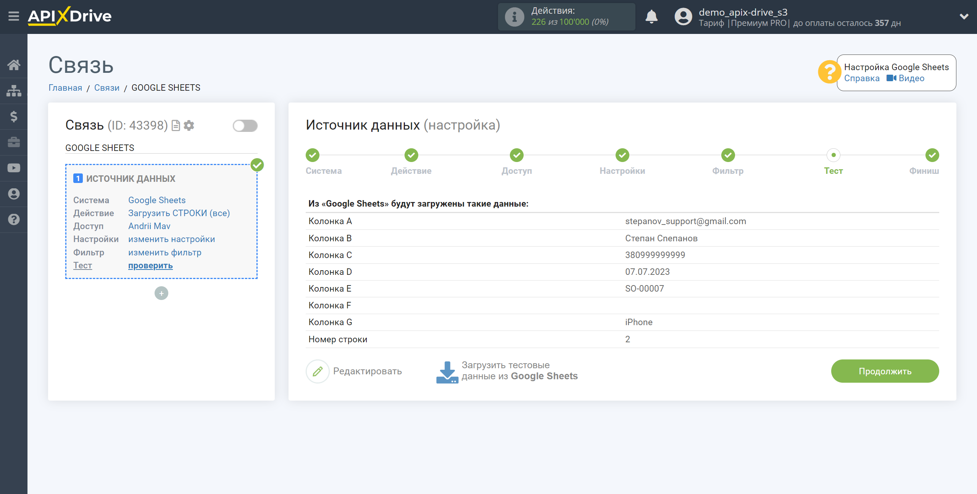Image resolution: width=977 pixels, height=494 pixels.
Task: Expand the account dropdown chevron
Action: pos(964,16)
